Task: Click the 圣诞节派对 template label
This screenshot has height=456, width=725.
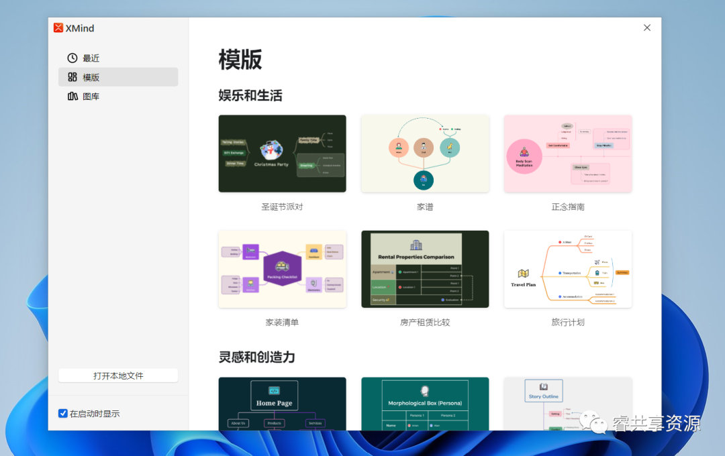Action: (282, 207)
